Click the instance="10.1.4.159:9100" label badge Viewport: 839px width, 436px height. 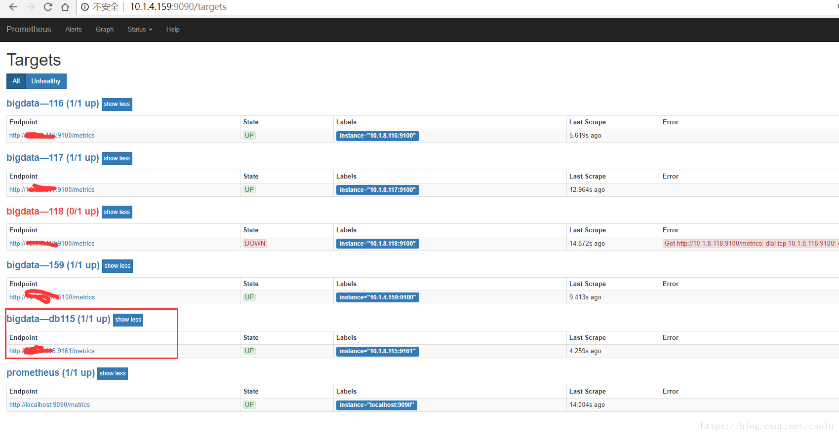tap(378, 297)
